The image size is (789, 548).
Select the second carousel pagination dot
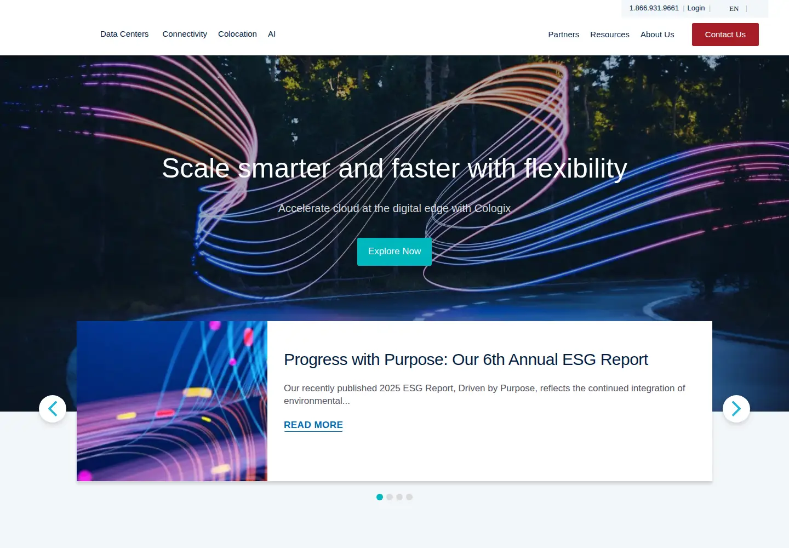pos(390,497)
